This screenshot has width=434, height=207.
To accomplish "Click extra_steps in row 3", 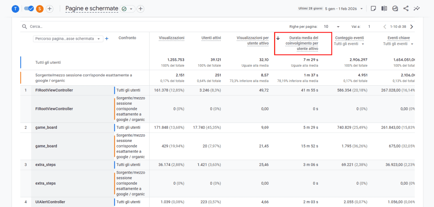I will [45, 165].
